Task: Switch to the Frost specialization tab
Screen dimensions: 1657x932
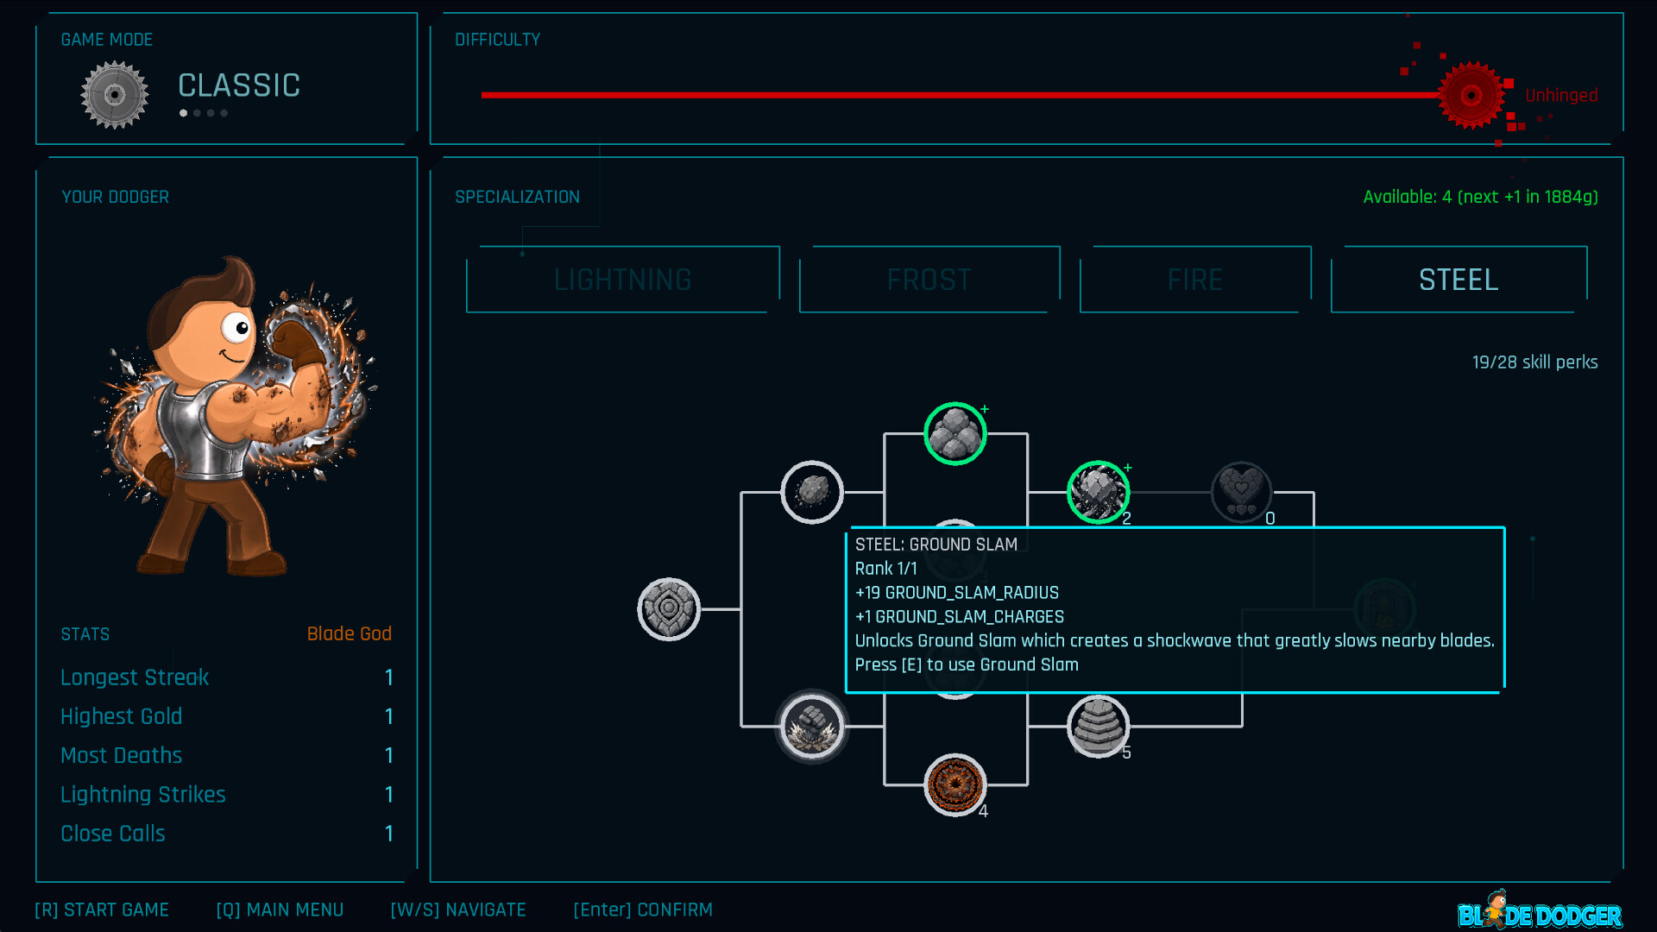Action: point(929,280)
